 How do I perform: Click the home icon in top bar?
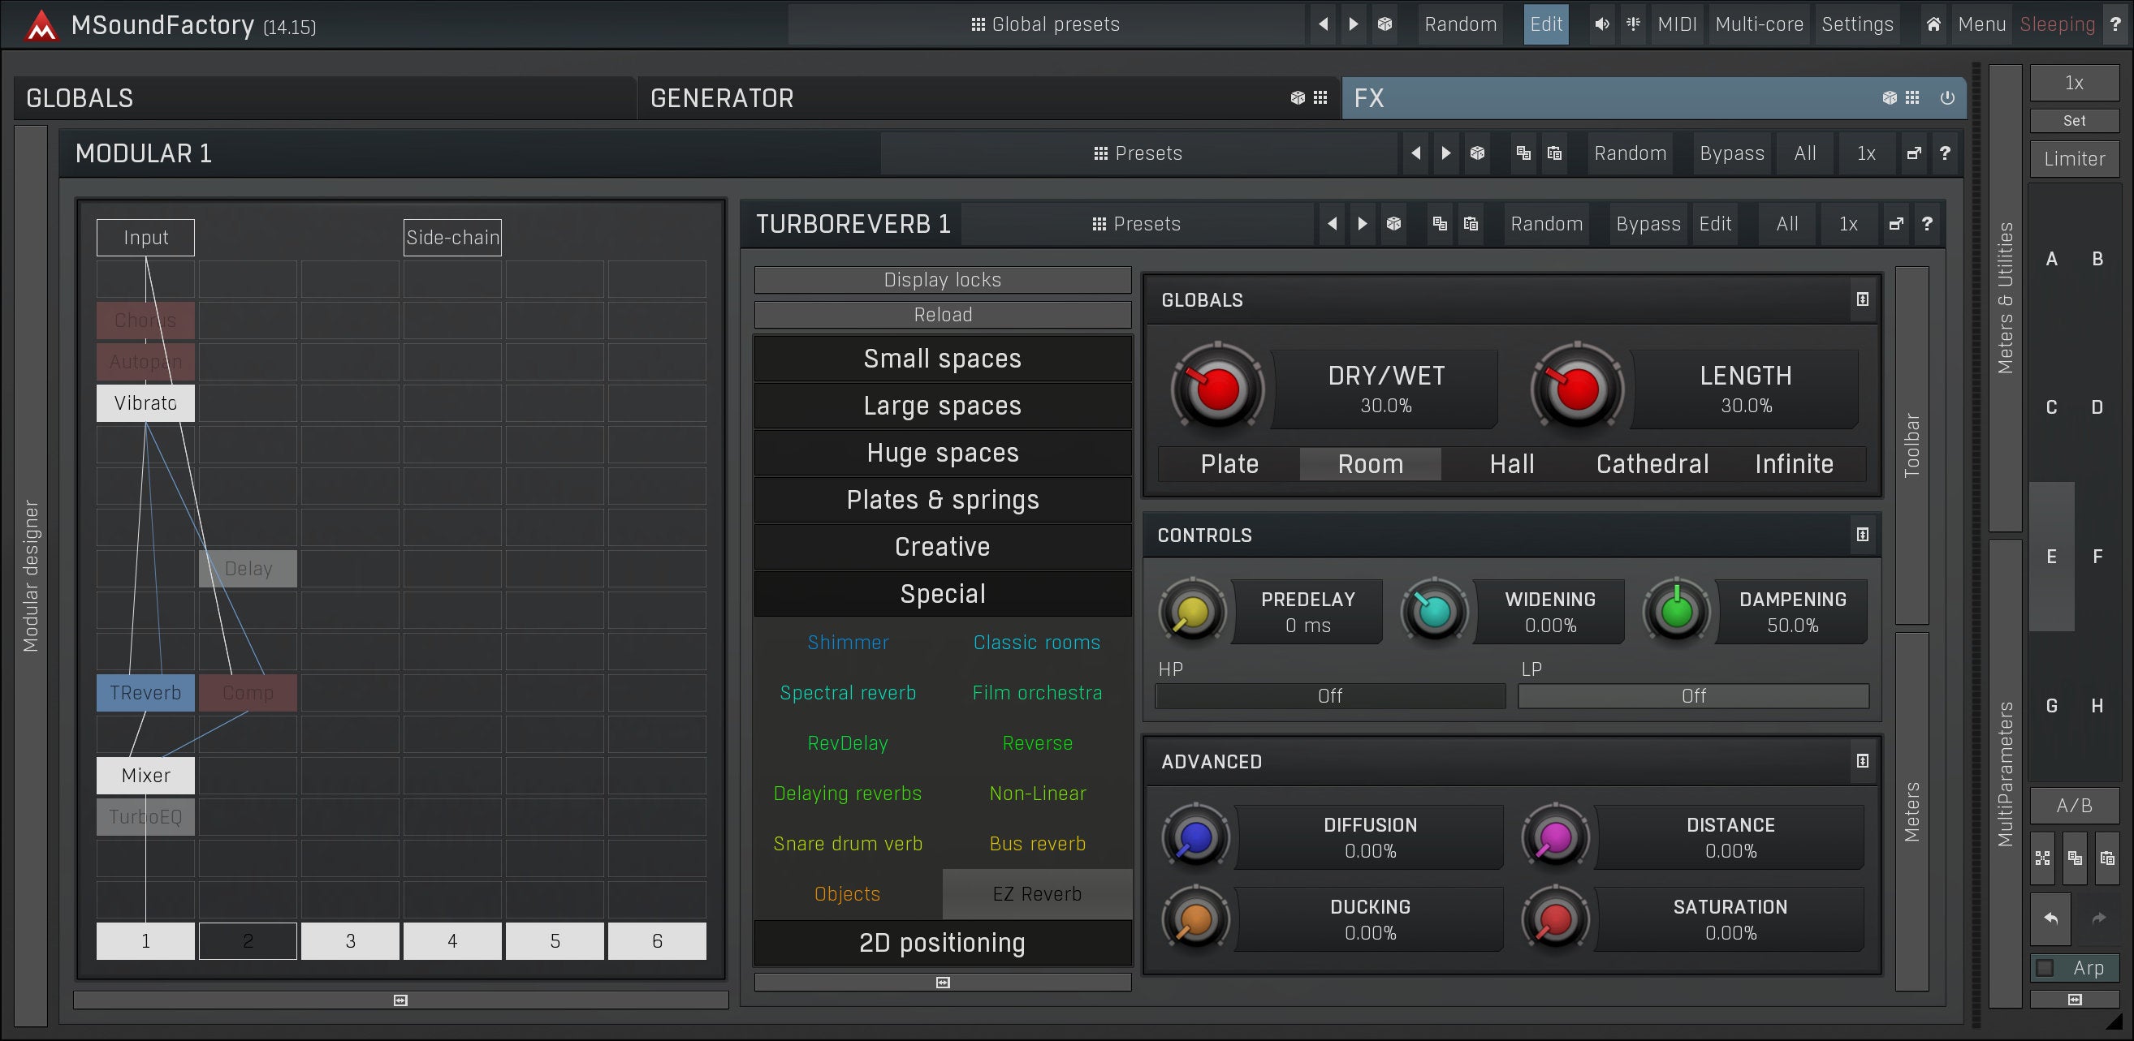[x=1933, y=24]
